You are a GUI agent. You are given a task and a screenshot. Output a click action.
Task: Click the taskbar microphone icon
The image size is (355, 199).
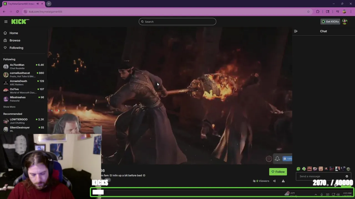(322, 195)
